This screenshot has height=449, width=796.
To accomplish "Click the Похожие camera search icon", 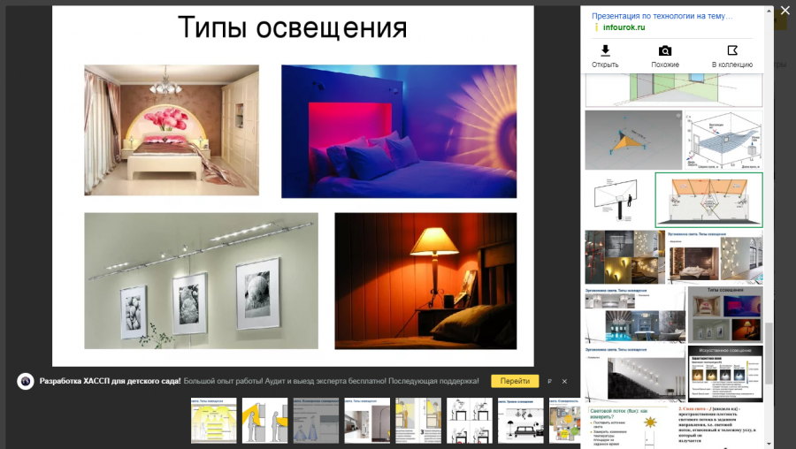I will click(x=665, y=50).
